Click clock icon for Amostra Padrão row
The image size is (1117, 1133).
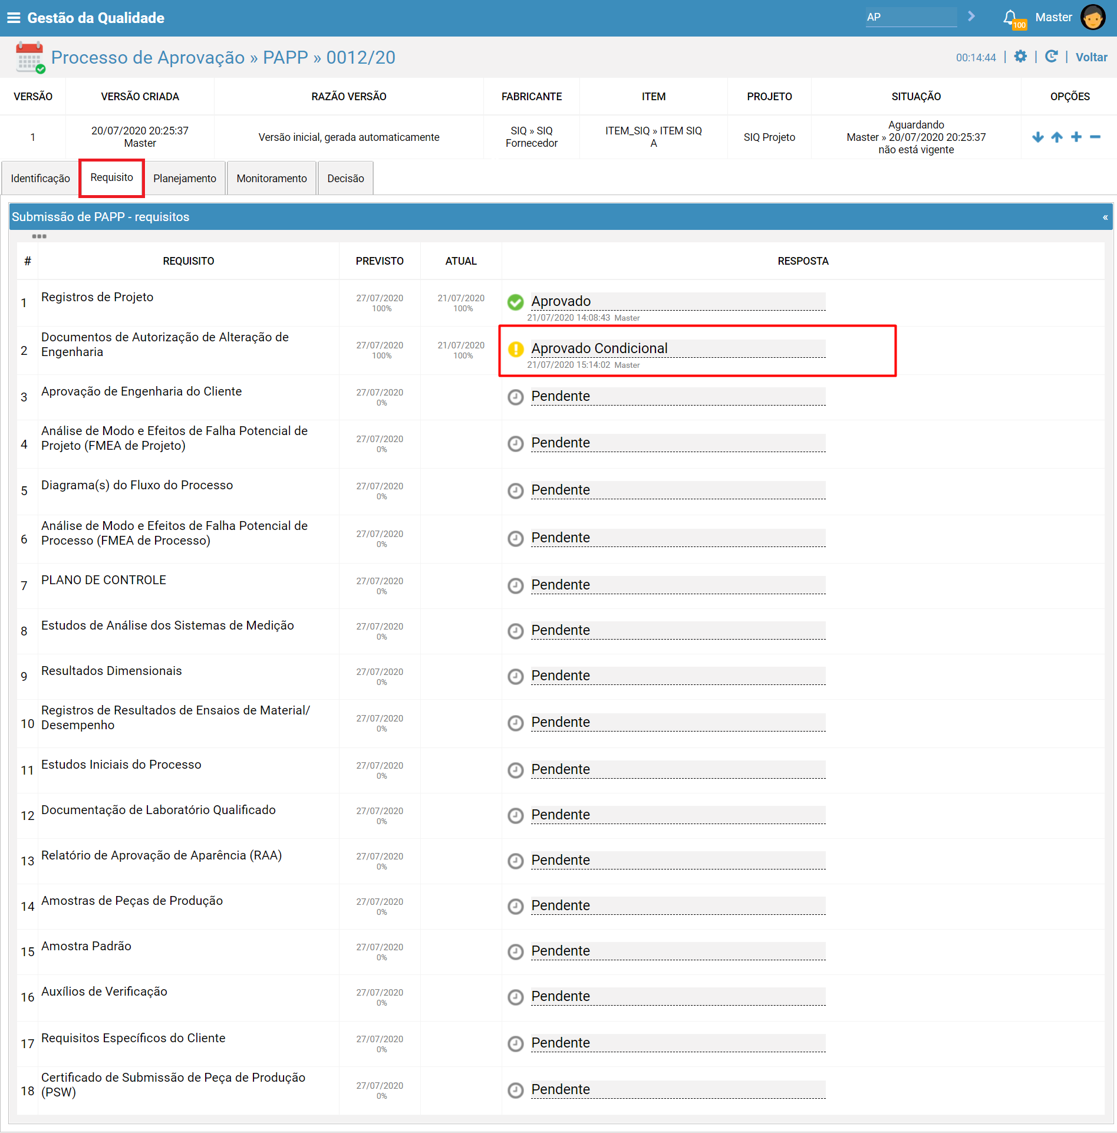[516, 952]
